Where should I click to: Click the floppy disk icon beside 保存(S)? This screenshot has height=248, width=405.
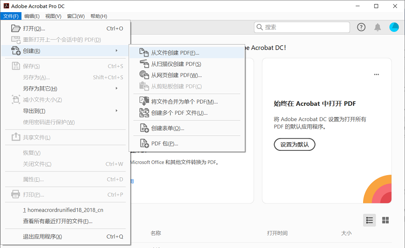16,66
